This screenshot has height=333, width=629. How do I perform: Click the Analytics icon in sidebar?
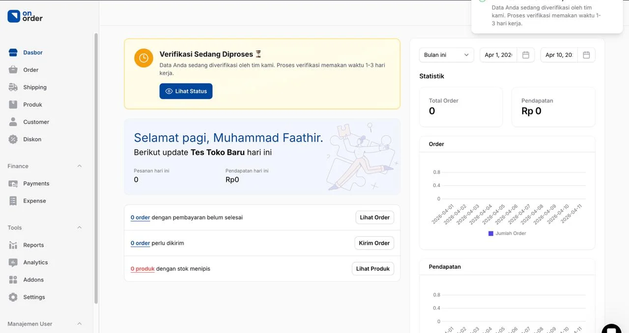pos(13,262)
